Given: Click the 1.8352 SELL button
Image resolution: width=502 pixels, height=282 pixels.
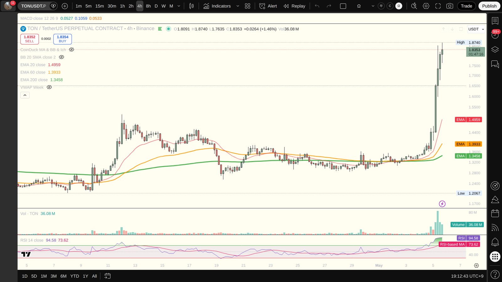Looking at the screenshot, I should 29,39.
